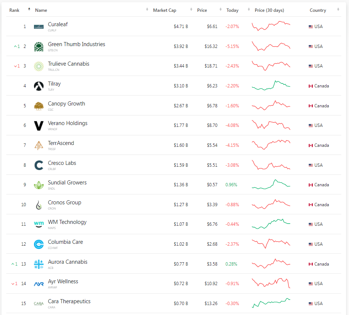The image size is (349, 315).
Task: Click the Curaleaf company logo
Action: click(38, 27)
